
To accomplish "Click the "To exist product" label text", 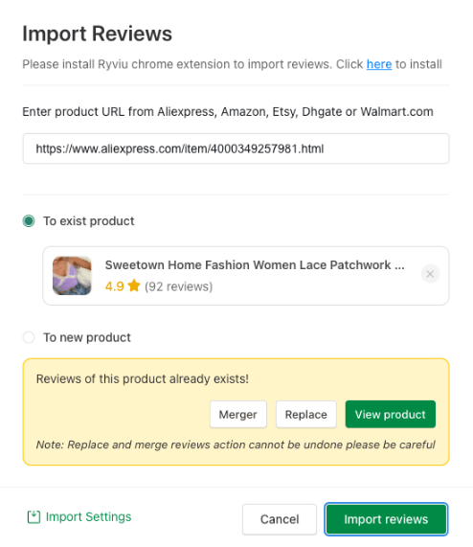I will pos(88,221).
